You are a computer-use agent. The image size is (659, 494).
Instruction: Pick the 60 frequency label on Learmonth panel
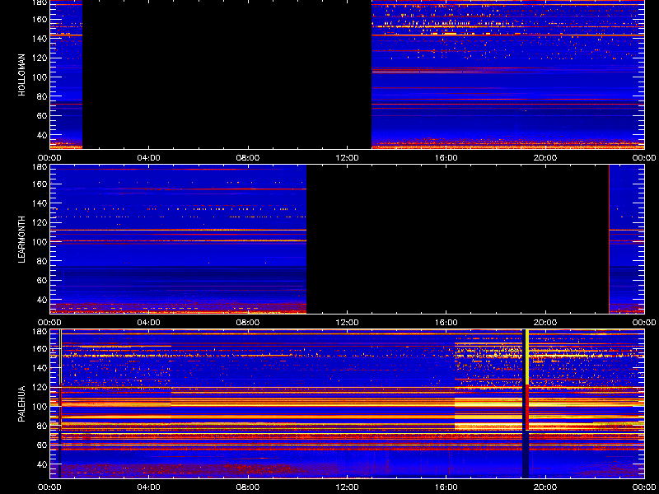[x=41, y=281]
